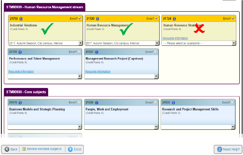Tick Enrol for 21760 Performance and Talent Management
Viewport: 243px width, 155px height.
[79, 52]
